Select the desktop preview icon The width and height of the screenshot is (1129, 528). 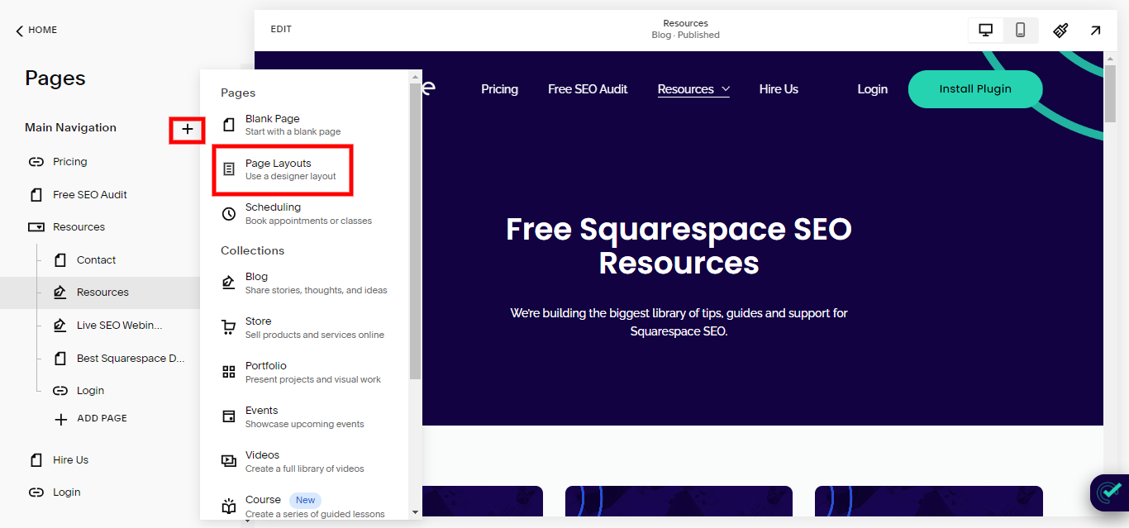pyautogui.click(x=985, y=29)
